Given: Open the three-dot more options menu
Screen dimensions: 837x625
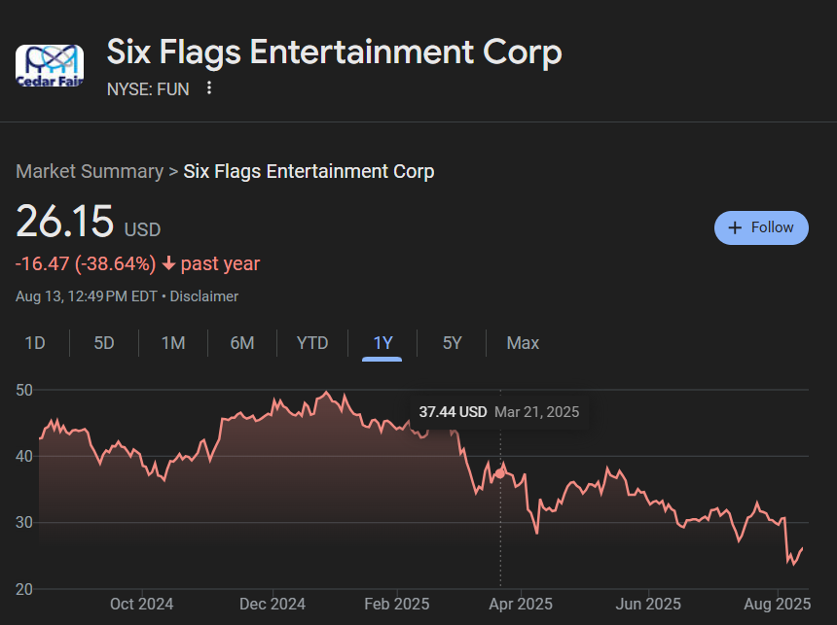Looking at the screenshot, I should tap(209, 88).
